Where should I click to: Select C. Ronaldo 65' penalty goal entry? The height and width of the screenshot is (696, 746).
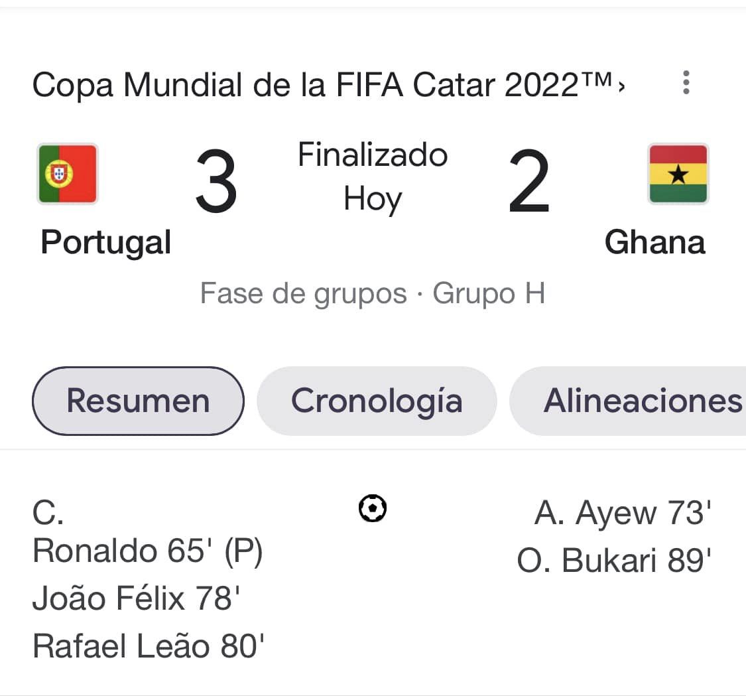pos(147,550)
